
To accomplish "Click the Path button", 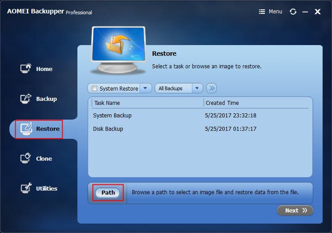I will click(x=107, y=193).
